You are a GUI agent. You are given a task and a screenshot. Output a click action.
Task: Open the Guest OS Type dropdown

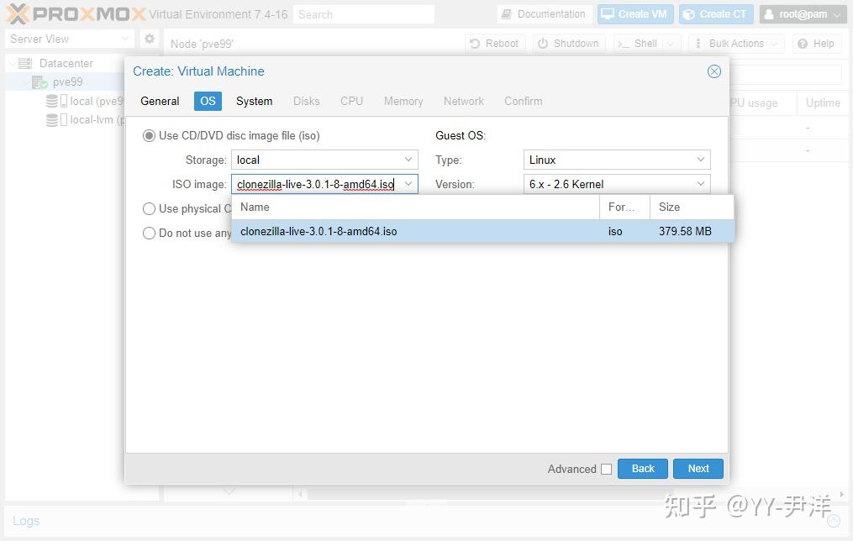(700, 160)
